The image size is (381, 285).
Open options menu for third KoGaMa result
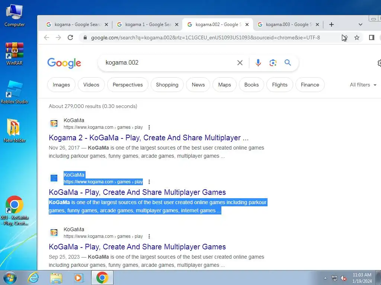click(x=149, y=236)
